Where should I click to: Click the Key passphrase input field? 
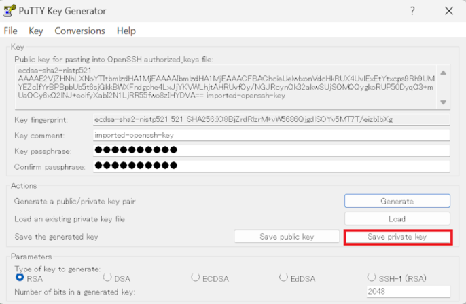(270, 150)
